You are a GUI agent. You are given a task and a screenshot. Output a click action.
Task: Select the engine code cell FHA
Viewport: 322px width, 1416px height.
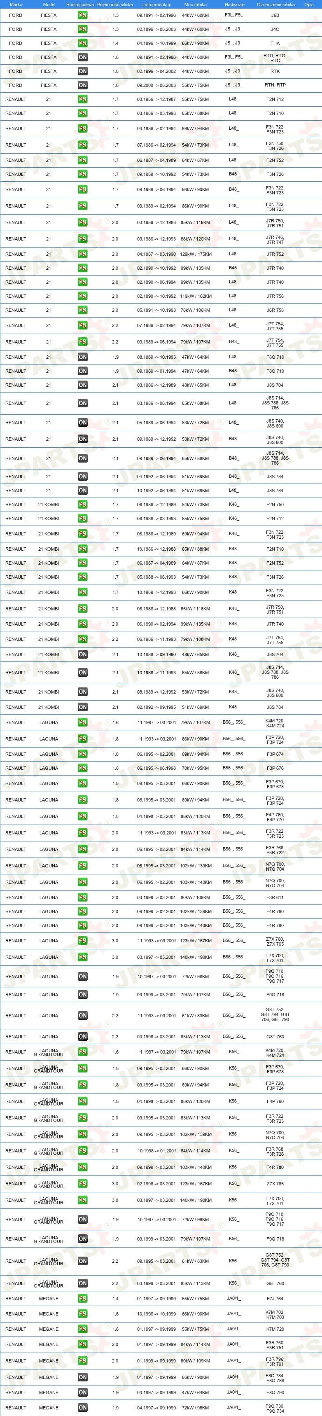tap(275, 43)
